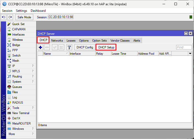
Task: Click the blue plus add icon
Action: [40, 47]
